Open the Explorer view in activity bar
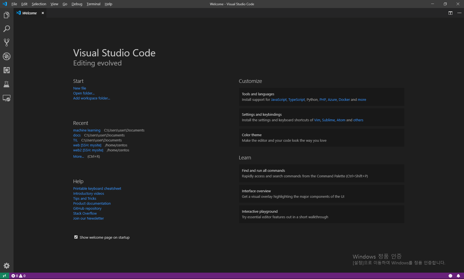This screenshot has width=464, height=279. (7, 15)
